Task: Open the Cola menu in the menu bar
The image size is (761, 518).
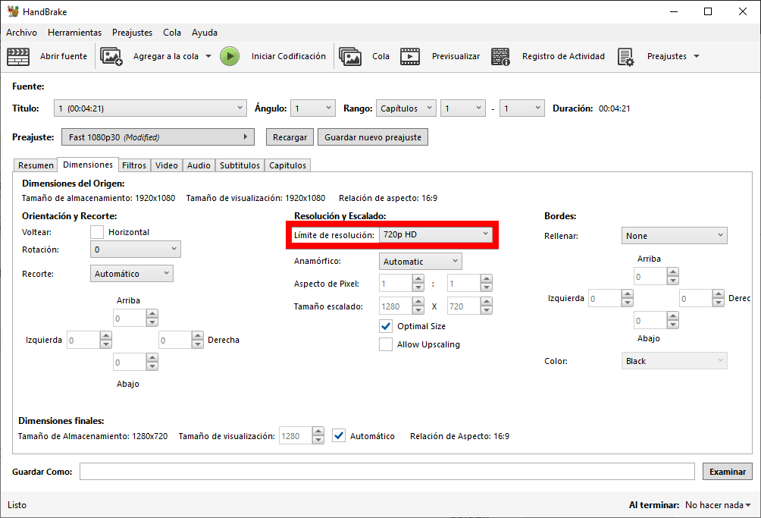Action: tap(172, 33)
